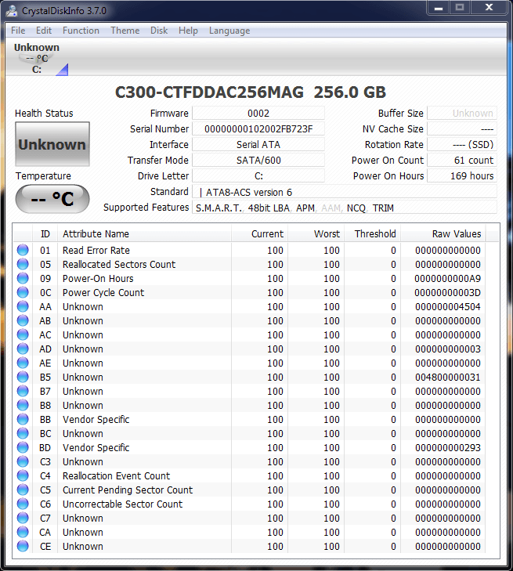This screenshot has height=571, width=513.
Task: Click the status orb in row AC
Action: tap(23, 334)
